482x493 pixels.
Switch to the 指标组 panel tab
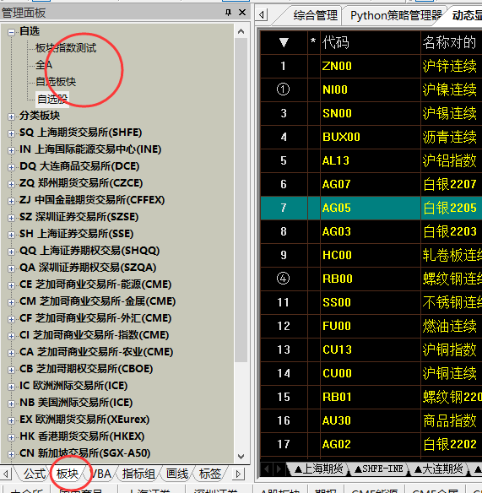click(x=138, y=474)
